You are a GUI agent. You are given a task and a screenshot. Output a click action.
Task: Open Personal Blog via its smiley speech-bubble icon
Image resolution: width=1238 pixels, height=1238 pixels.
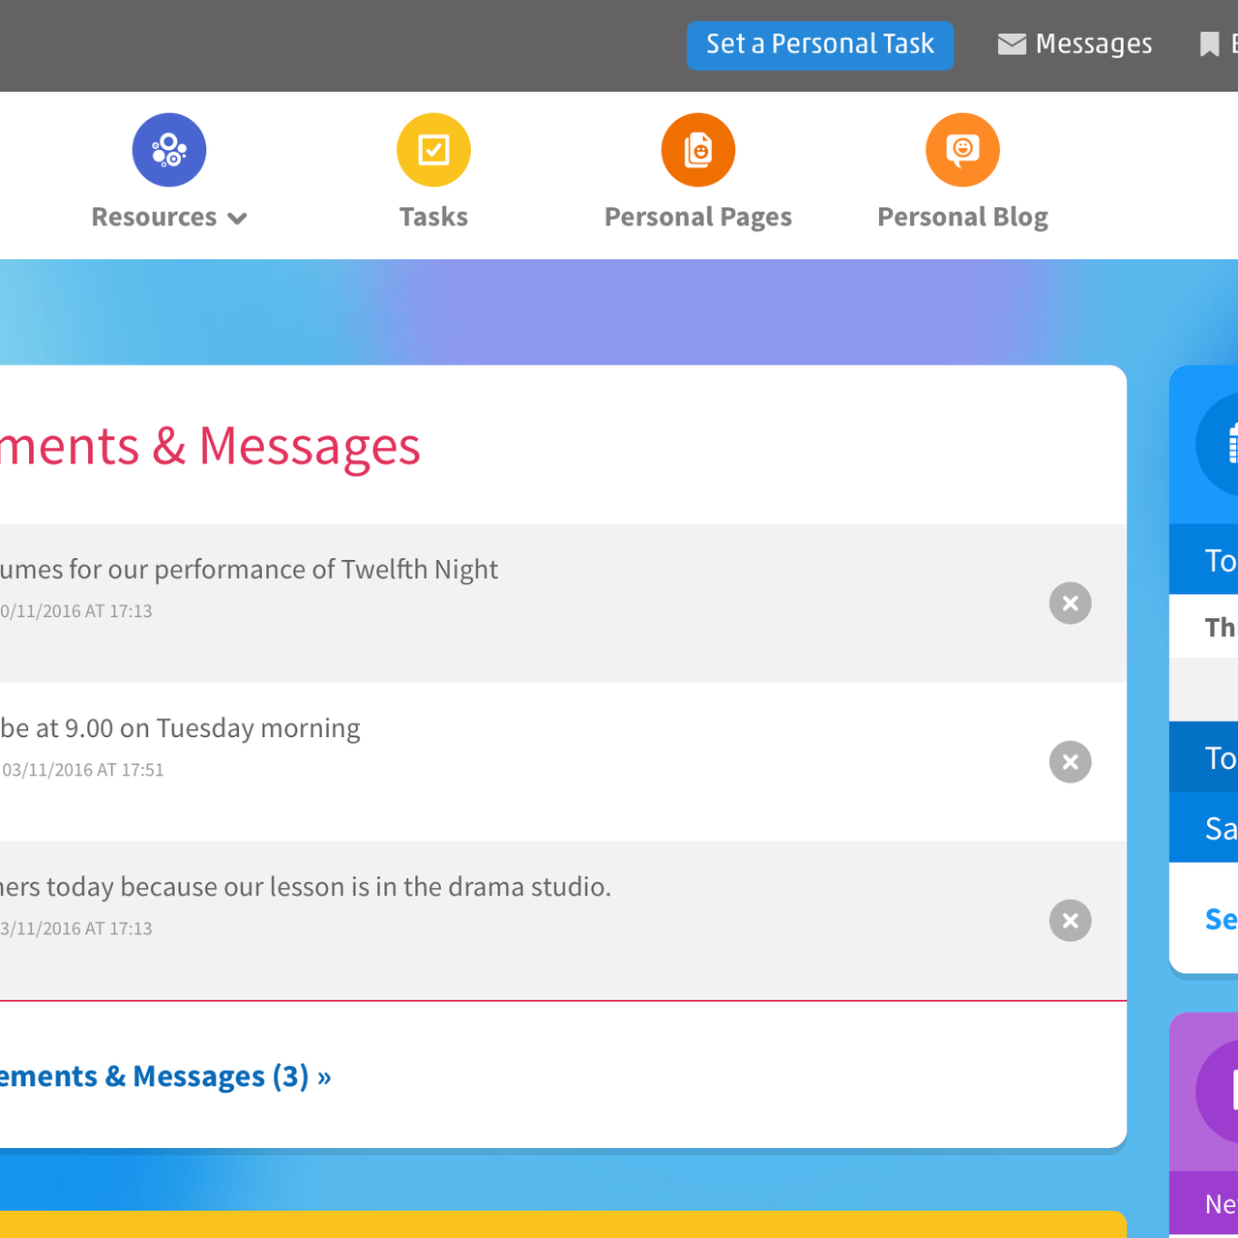click(962, 150)
